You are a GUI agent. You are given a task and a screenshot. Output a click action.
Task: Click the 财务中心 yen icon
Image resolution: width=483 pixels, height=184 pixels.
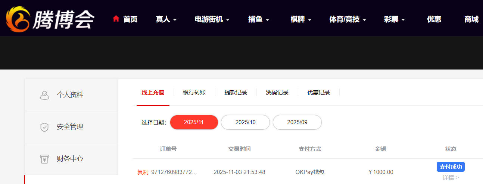[44, 159]
